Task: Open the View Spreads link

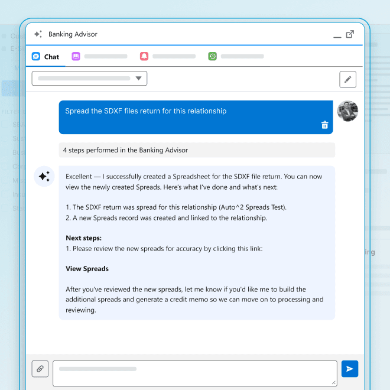Action: (87, 269)
